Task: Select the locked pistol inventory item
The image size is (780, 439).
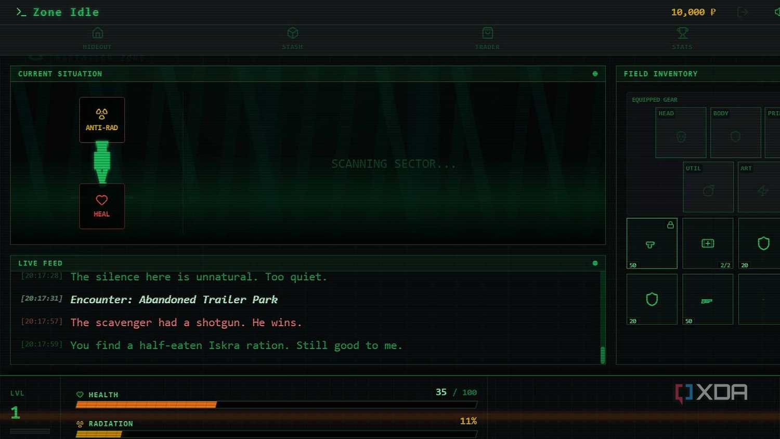Action: tap(652, 243)
